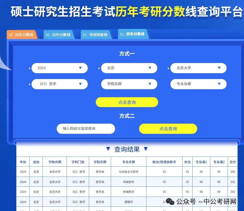Select the 历年分数线 tab
Viewport: 244px width, 211px height.
[133, 34]
